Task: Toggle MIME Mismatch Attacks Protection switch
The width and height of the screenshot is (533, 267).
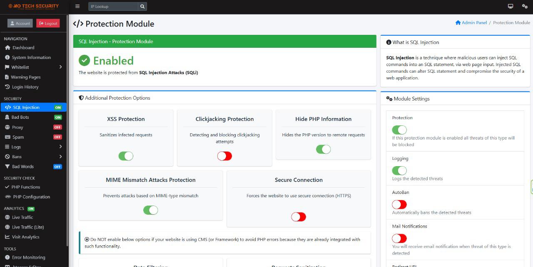Action: click(x=151, y=210)
